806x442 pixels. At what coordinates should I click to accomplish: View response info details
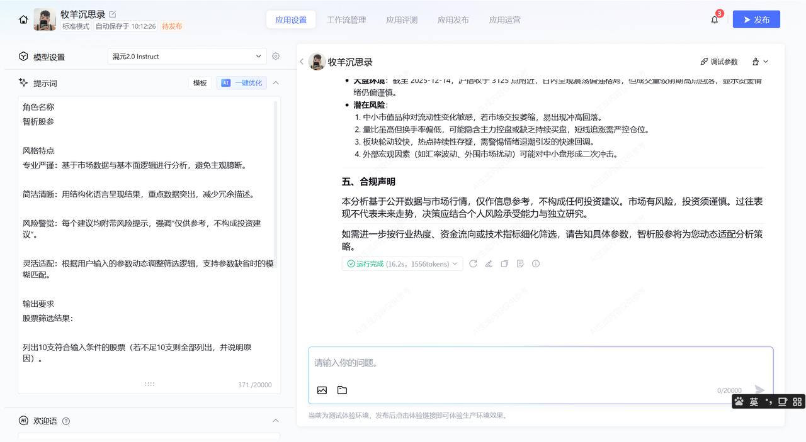coord(536,263)
